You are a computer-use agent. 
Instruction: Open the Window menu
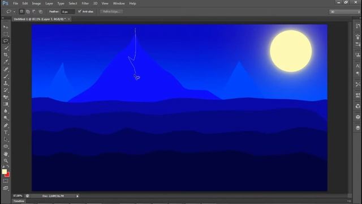coord(119,3)
